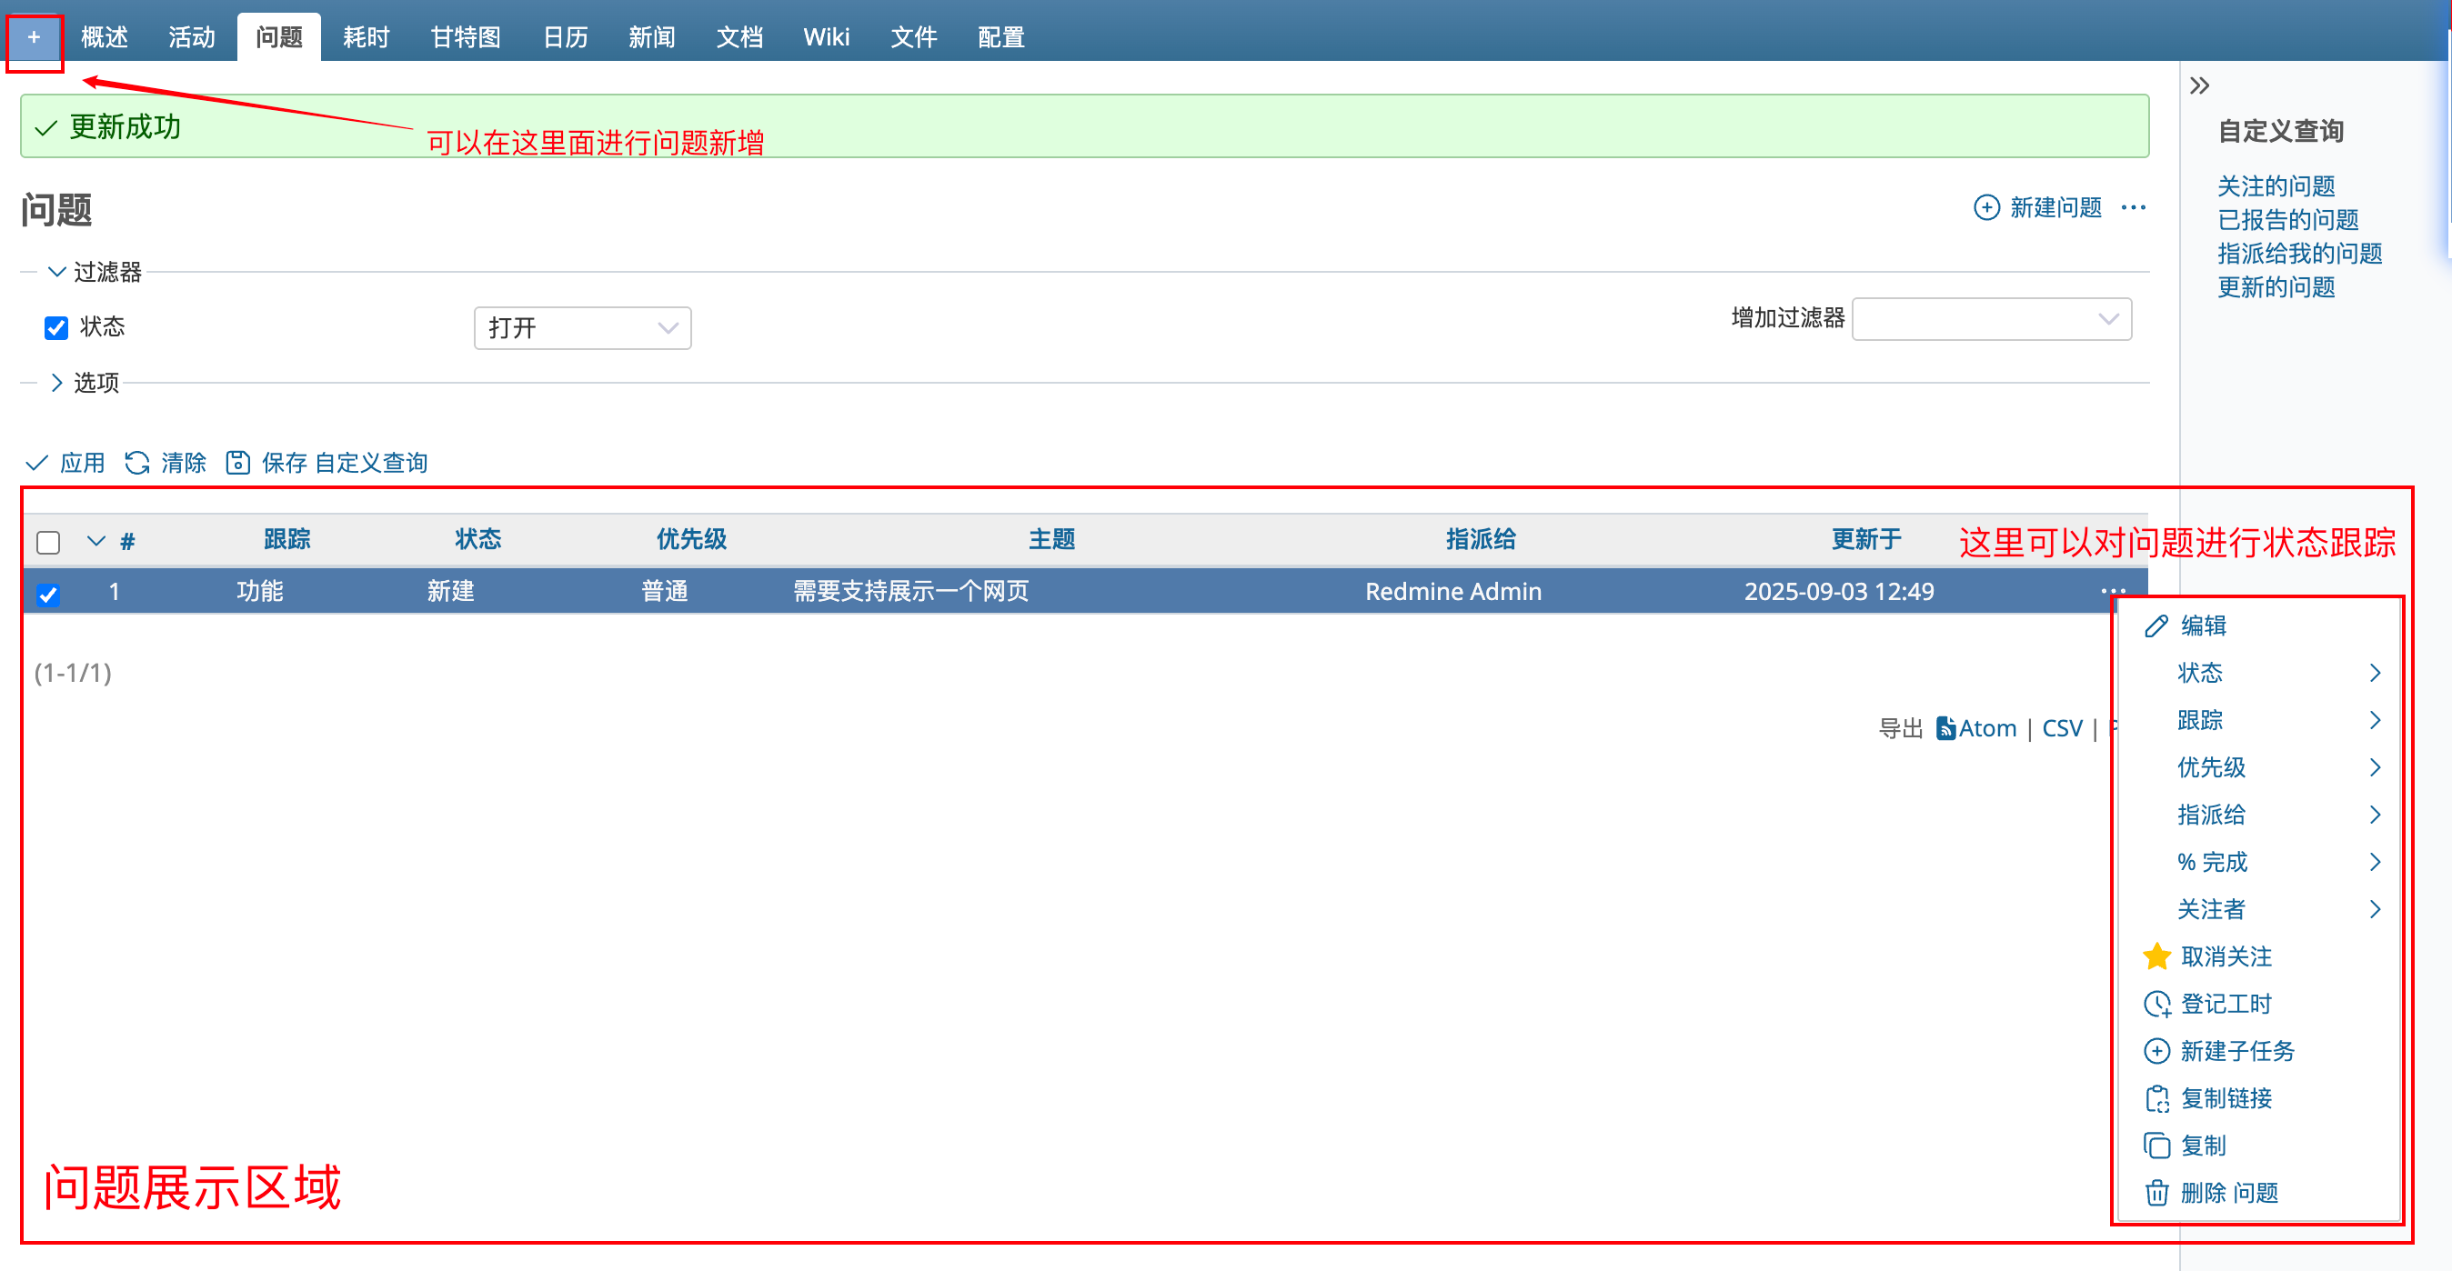This screenshot has height=1271, width=2452.
Task: Sort issues by the 指派给 column header
Action: coord(1481,539)
